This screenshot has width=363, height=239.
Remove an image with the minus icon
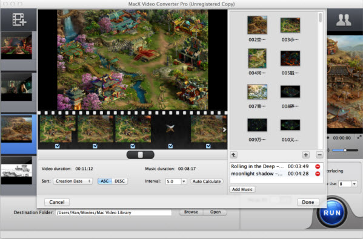319,155
